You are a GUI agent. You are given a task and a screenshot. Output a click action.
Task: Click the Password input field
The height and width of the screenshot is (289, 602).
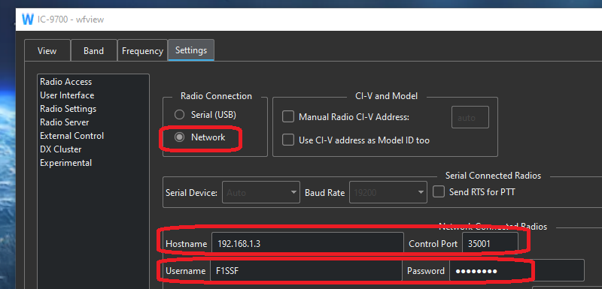point(517,271)
